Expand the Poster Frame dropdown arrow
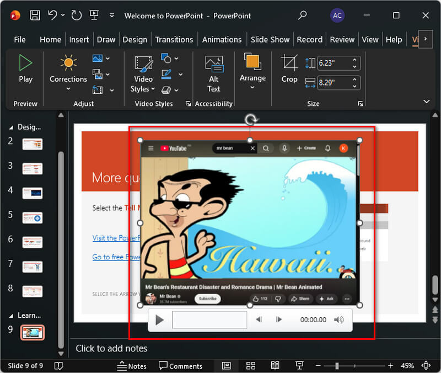Viewport: 441px width, 373px height. click(107, 74)
